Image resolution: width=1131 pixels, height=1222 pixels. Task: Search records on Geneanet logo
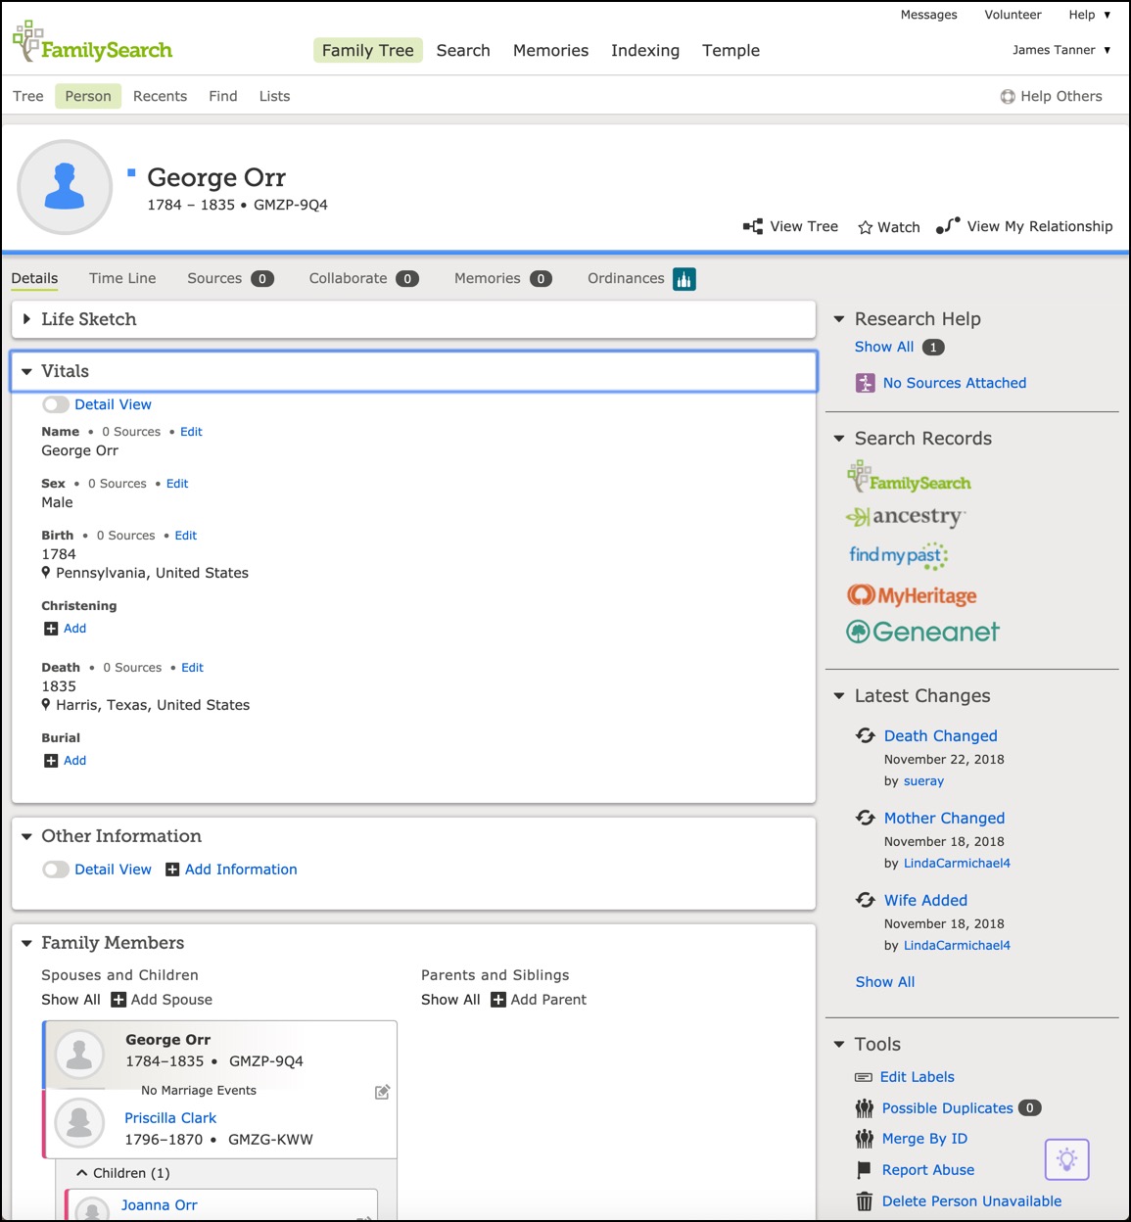tap(922, 632)
